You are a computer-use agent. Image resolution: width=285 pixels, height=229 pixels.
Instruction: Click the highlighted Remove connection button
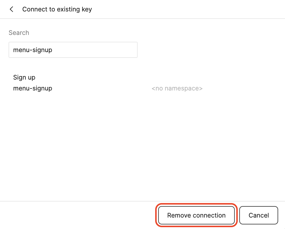[x=196, y=215]
